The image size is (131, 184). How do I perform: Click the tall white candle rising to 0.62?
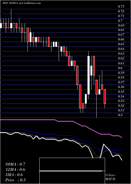coord(89,75)
